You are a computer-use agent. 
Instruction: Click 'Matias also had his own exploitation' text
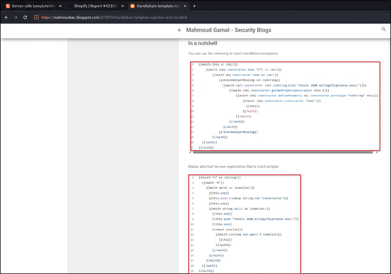[x=233, y=167]
